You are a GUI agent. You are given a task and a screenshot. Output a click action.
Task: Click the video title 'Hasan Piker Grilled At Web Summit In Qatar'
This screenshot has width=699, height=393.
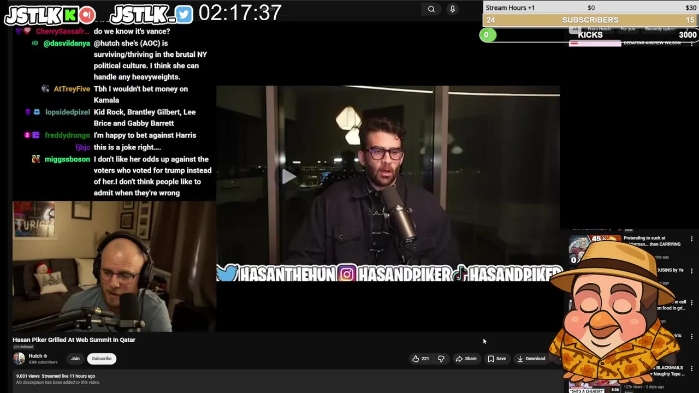[74, 340]
